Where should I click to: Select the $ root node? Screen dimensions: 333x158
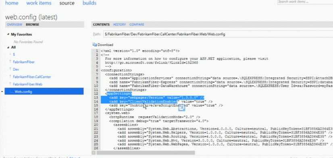14,54
